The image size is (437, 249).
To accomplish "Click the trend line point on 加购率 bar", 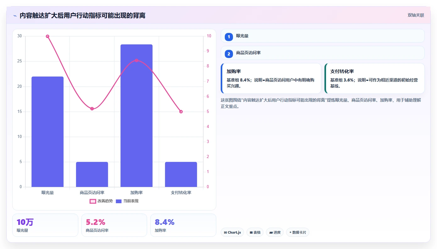I will click(x=136, y=61).
